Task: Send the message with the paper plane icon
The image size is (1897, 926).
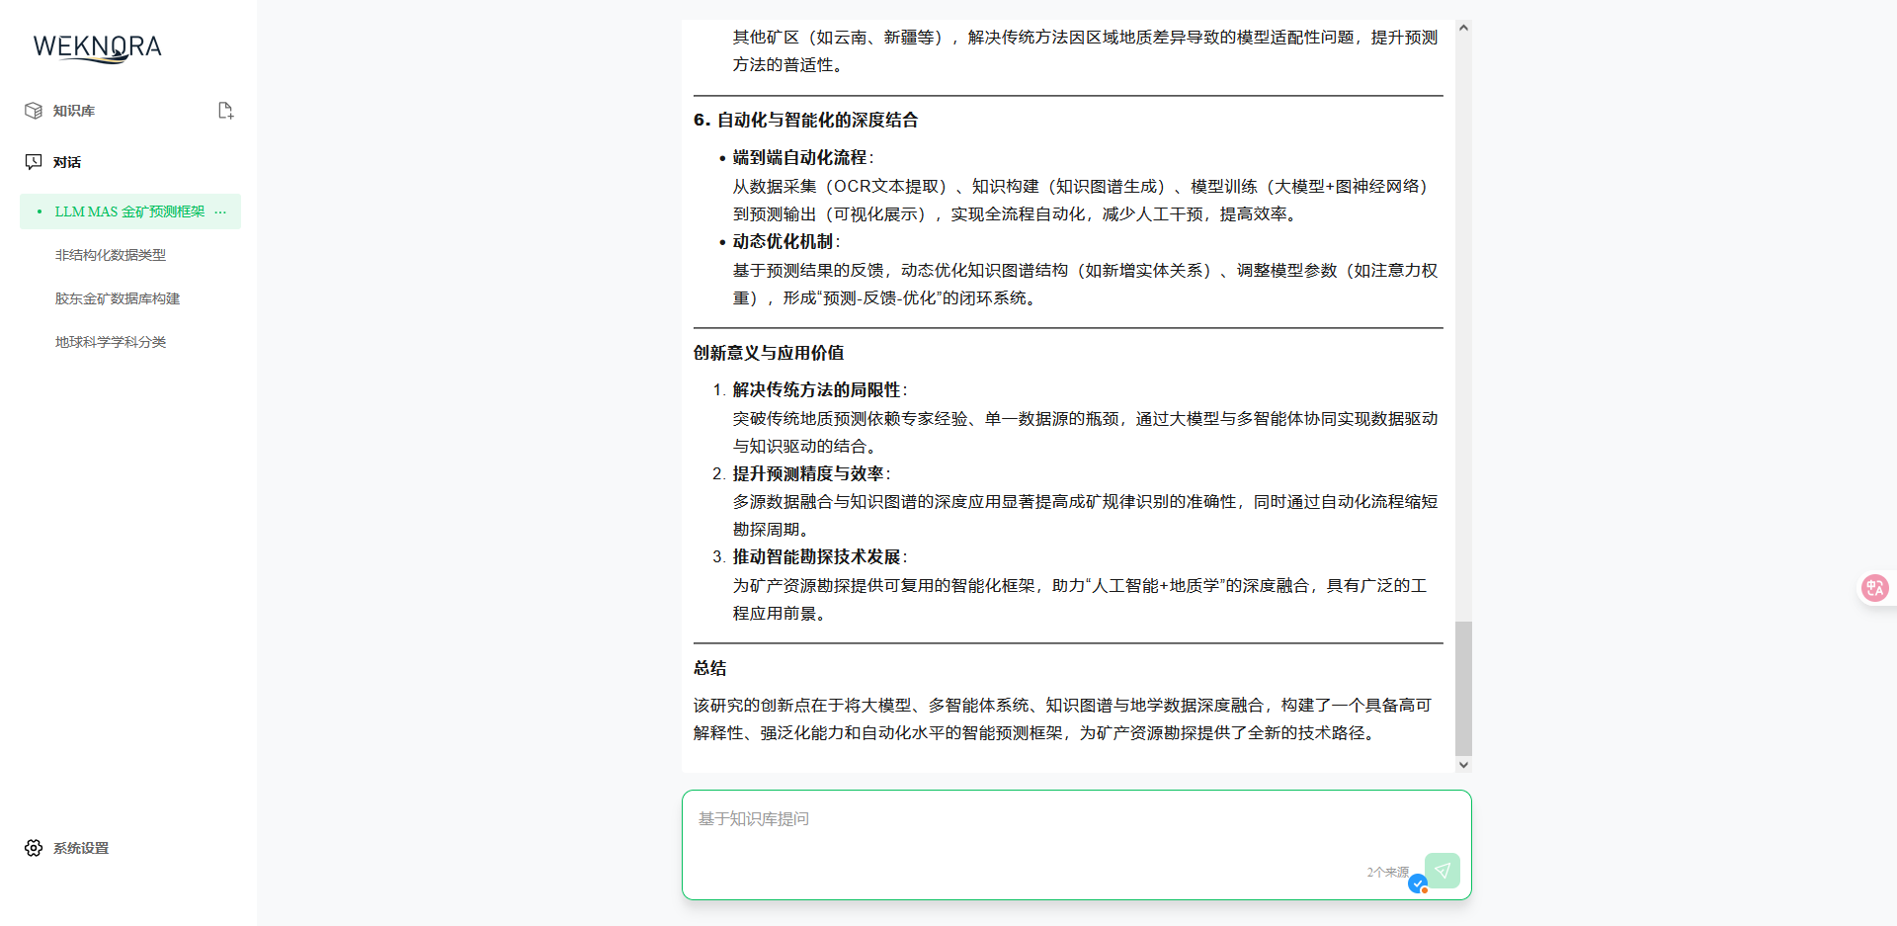Action: coord(1442,871)
